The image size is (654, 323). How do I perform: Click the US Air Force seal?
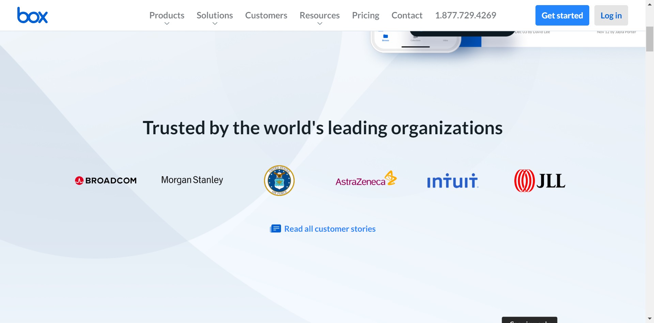279,181
